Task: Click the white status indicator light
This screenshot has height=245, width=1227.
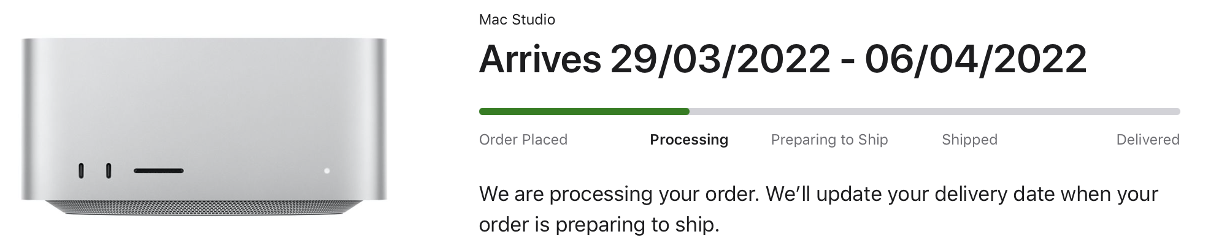Action: coord(327,171)
